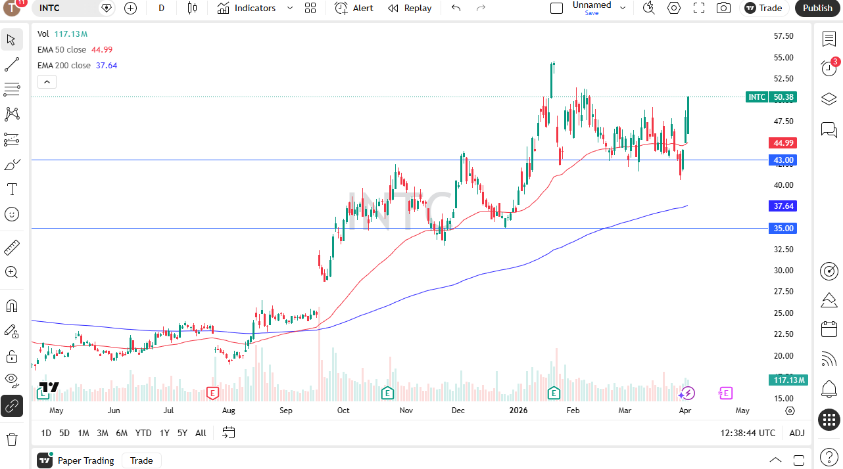This screenshot has height=469, width=843.
Task: Open the notifications bell panel
Action: pos(829,389)
